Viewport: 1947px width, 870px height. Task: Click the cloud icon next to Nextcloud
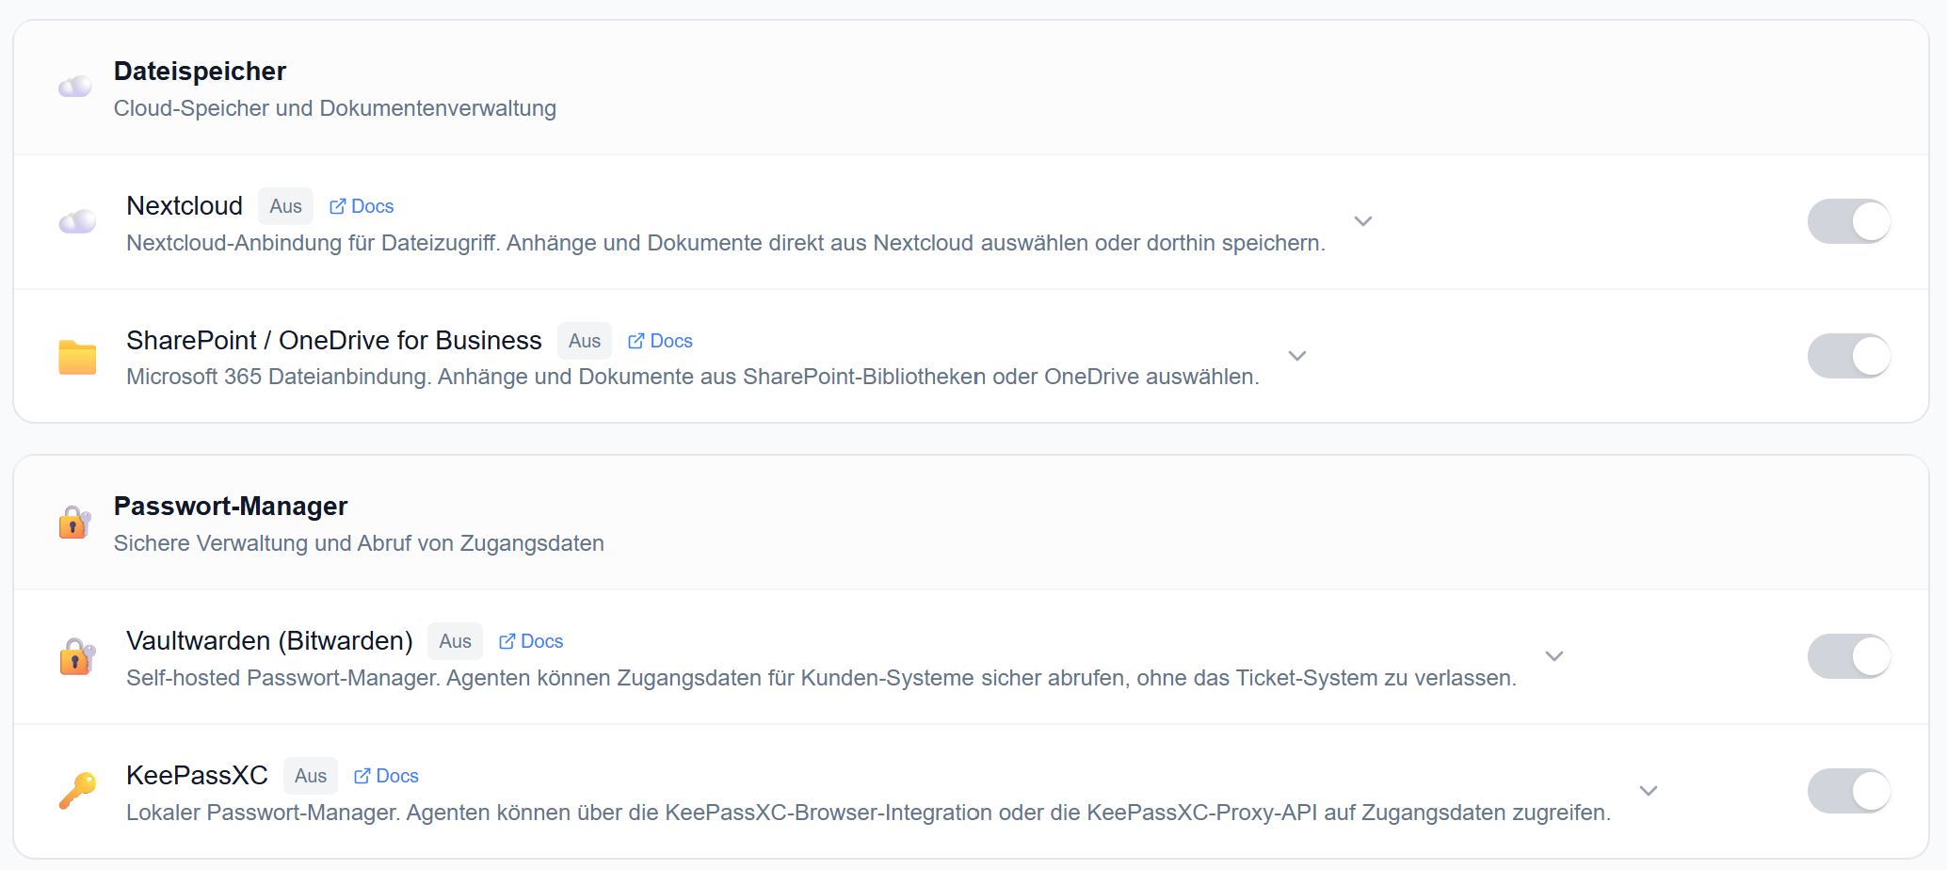pos(77,221)
